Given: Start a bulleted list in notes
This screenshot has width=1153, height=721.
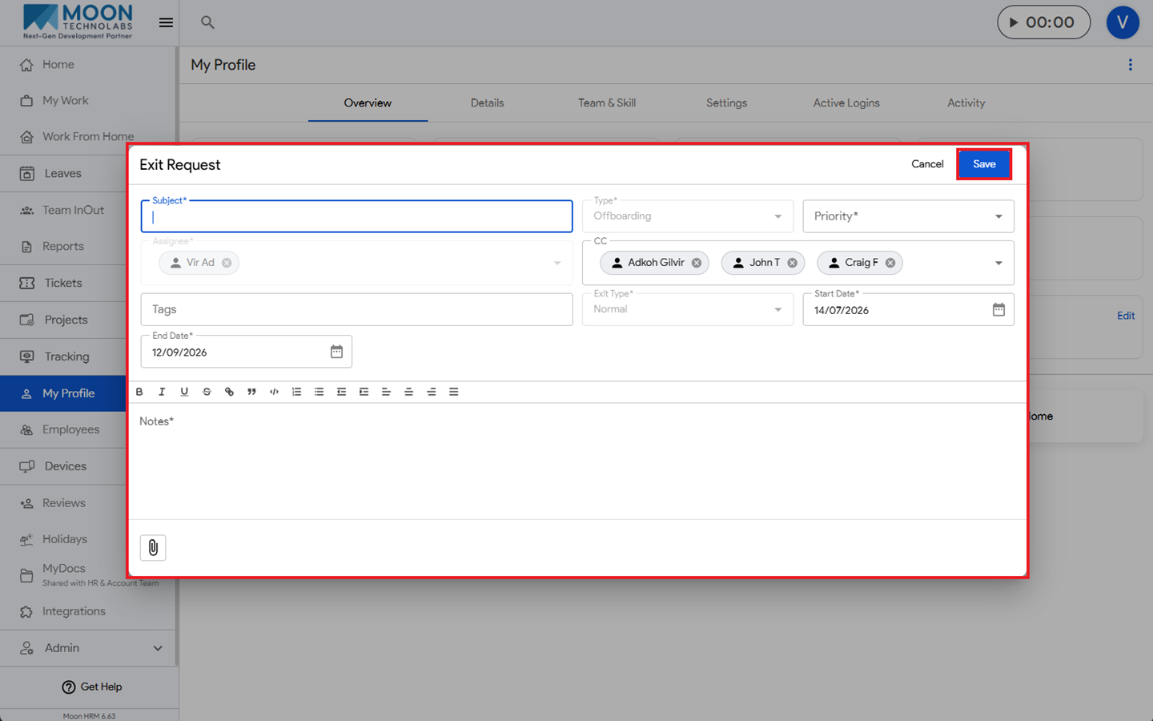Looking at the screenshot, I should click(x=319, y=392).
